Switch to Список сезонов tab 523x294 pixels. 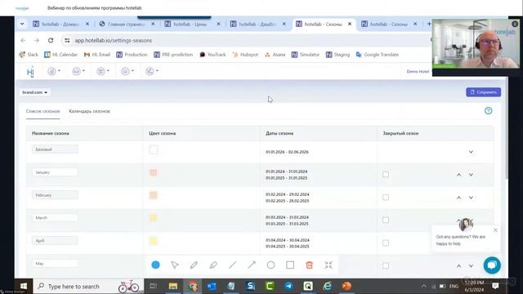point(43,111)
